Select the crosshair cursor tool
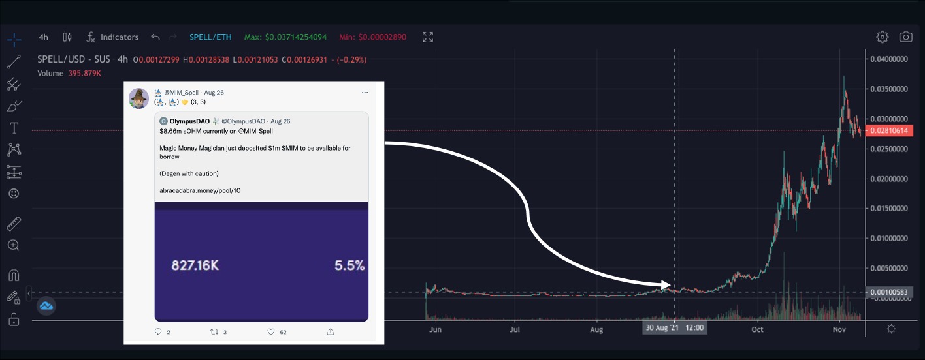 click(x=14, y=38)
